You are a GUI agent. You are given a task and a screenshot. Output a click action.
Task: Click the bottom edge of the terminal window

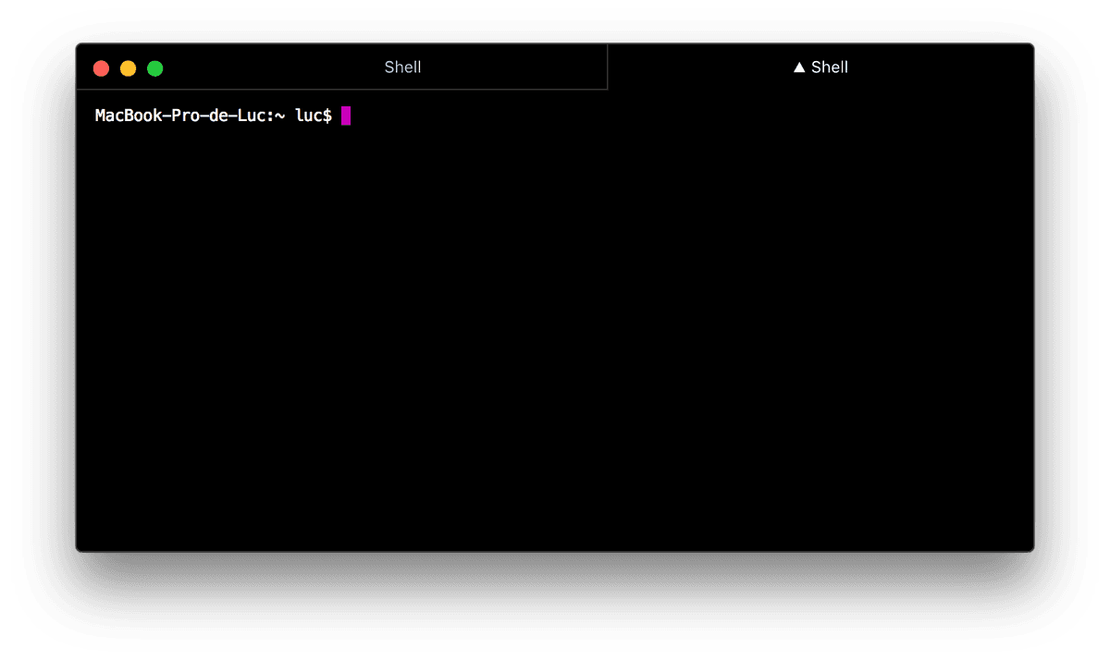coord(555,550)
